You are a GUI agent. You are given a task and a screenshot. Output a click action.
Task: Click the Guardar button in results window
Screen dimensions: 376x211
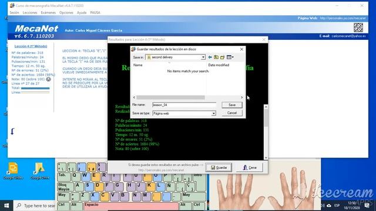tap(219, 168)
